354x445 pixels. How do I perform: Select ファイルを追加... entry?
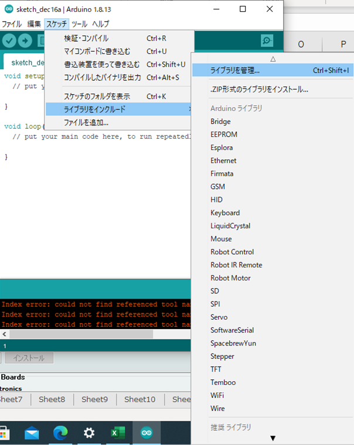click(x=118, y=122)
